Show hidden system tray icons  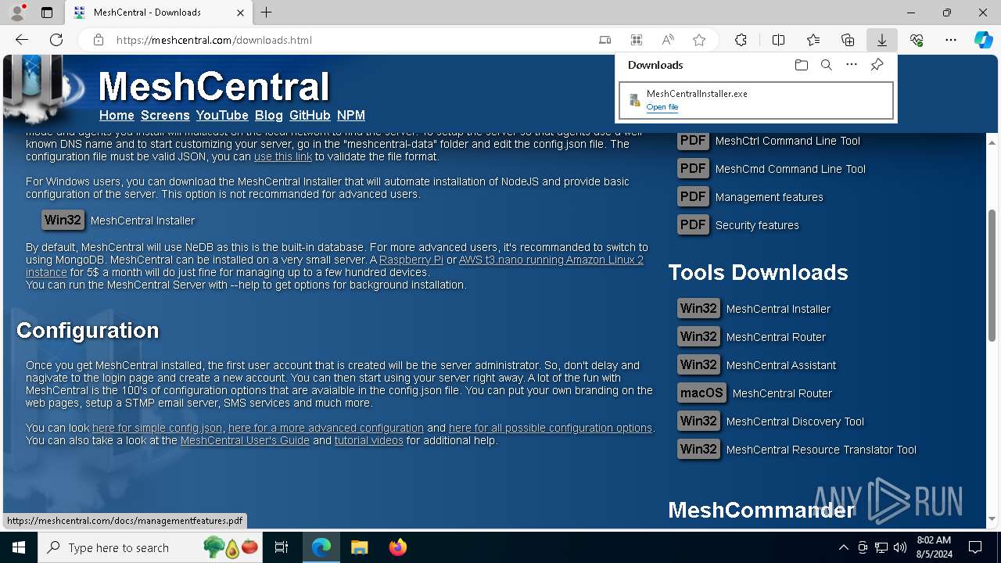click(843, 547)
